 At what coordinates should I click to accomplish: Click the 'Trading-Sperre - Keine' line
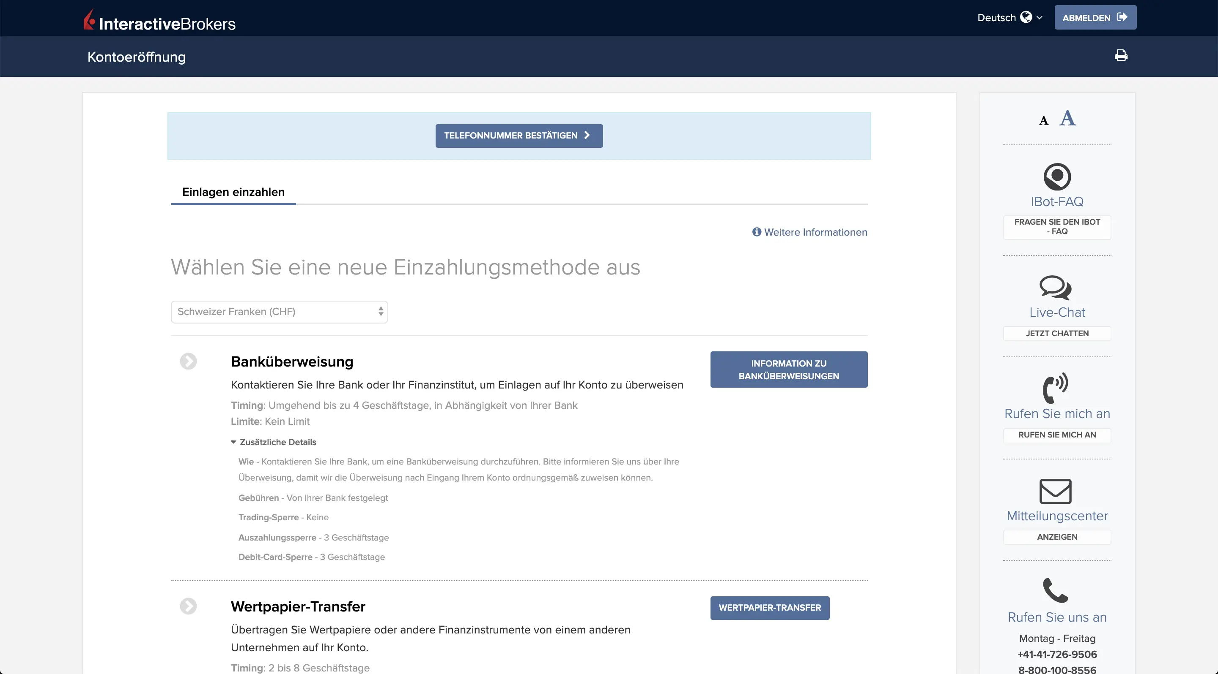(283, 517)
